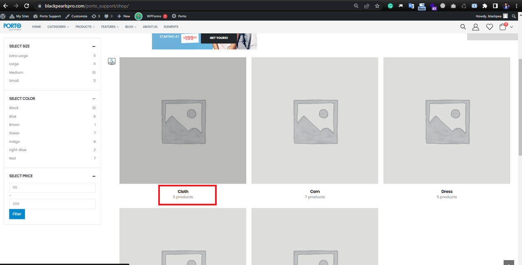522x265 pixels.
Task: Open site search magnifier in Porto header
Action: click(463, 27)
